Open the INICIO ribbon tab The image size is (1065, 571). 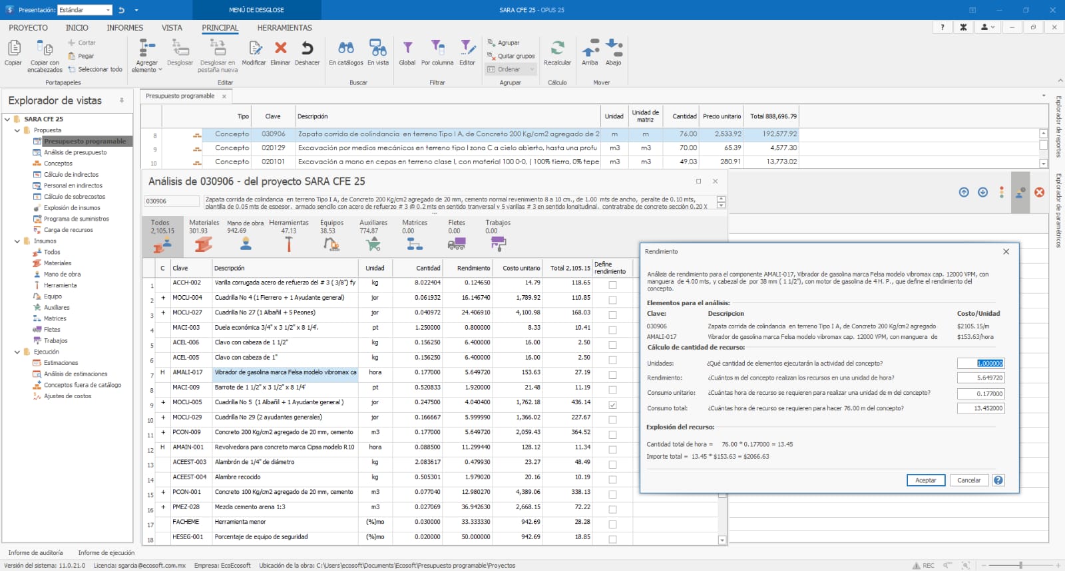(77, 28)
